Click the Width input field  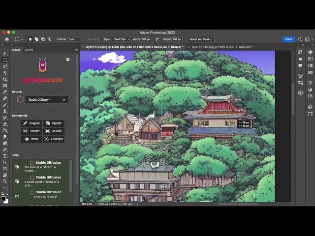(x=147, y=39)
